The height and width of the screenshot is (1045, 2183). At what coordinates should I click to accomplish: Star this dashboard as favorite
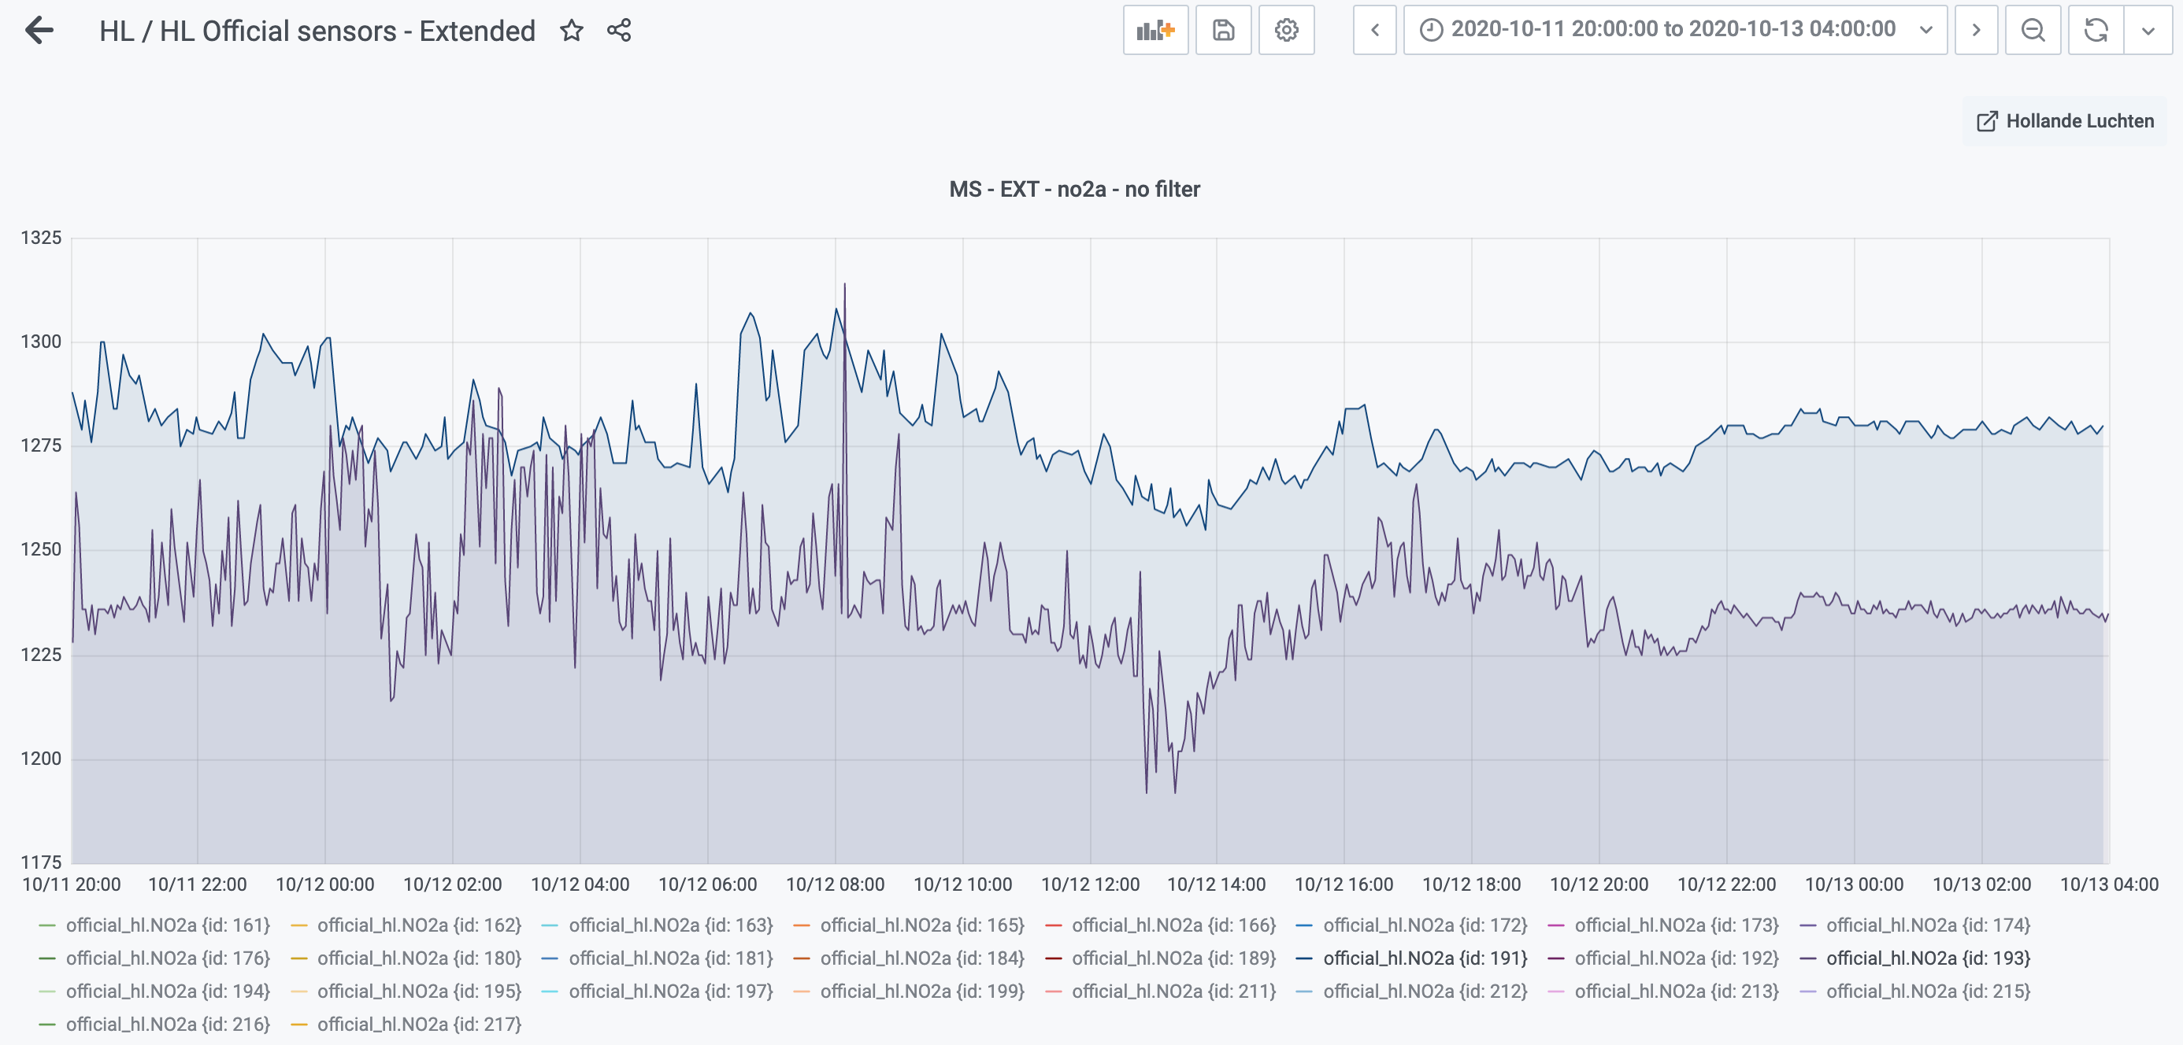(572, 31)
